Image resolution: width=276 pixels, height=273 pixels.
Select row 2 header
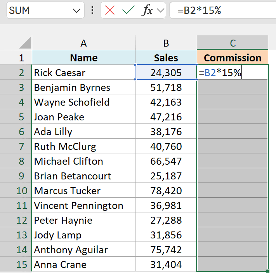pos(16,72)
